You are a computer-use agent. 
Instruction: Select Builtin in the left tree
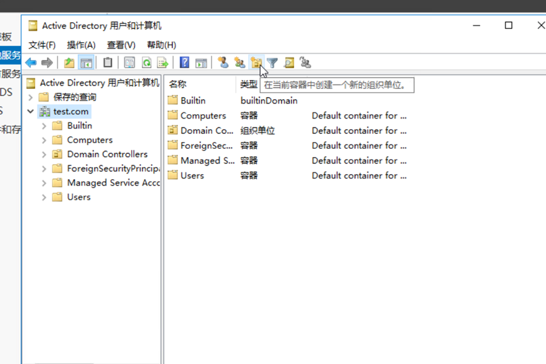[x=80, y=126]
